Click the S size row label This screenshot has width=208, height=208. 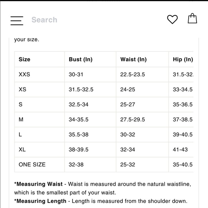[20, 104]
